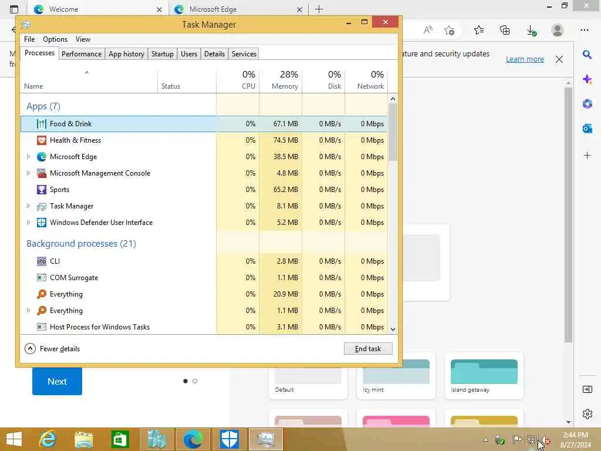The height and width of the screenshot is (451, 601).
Task: Switch to the Users tab
Action: pos(189,54)
